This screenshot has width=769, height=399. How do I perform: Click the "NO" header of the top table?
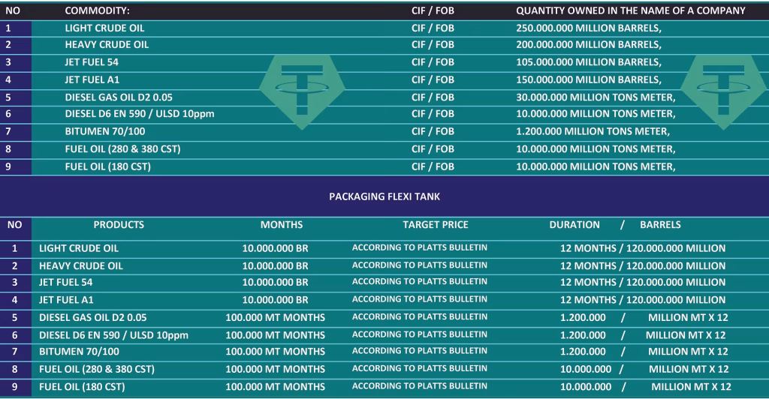coord(12,11)
